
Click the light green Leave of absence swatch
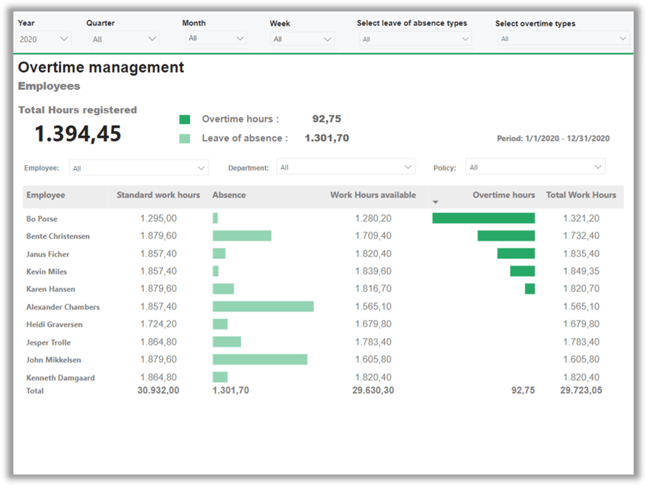[184, 139]
